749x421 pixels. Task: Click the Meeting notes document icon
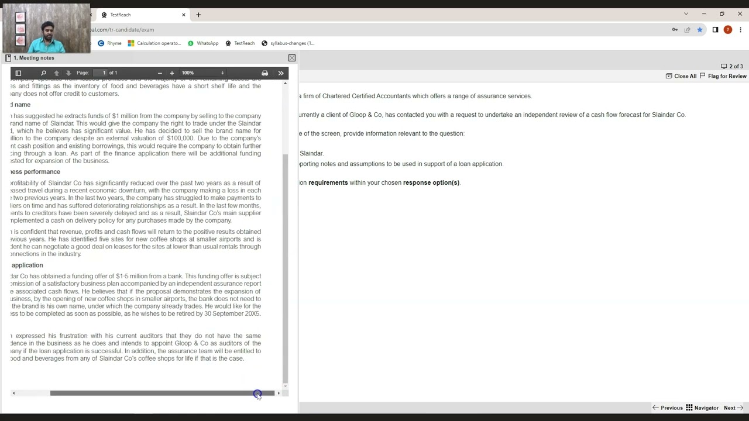pos(8,58)
